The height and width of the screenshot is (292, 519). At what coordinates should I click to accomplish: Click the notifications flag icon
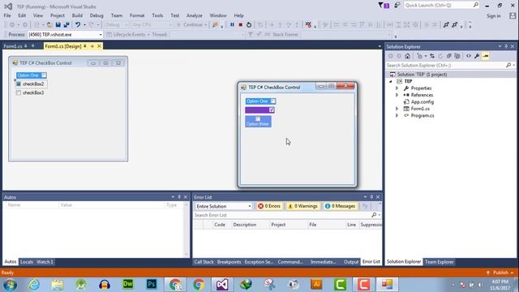[384, 6]
